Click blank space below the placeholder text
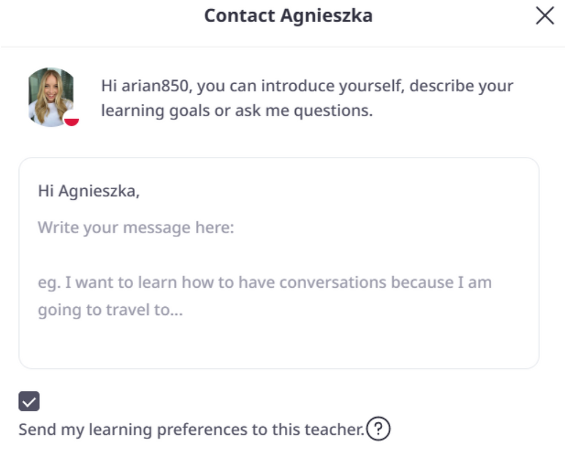 pyautogui.click(x=279, y=343)
